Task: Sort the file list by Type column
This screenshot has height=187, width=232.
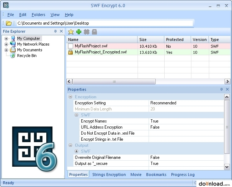Action: [x=220, y=40]
